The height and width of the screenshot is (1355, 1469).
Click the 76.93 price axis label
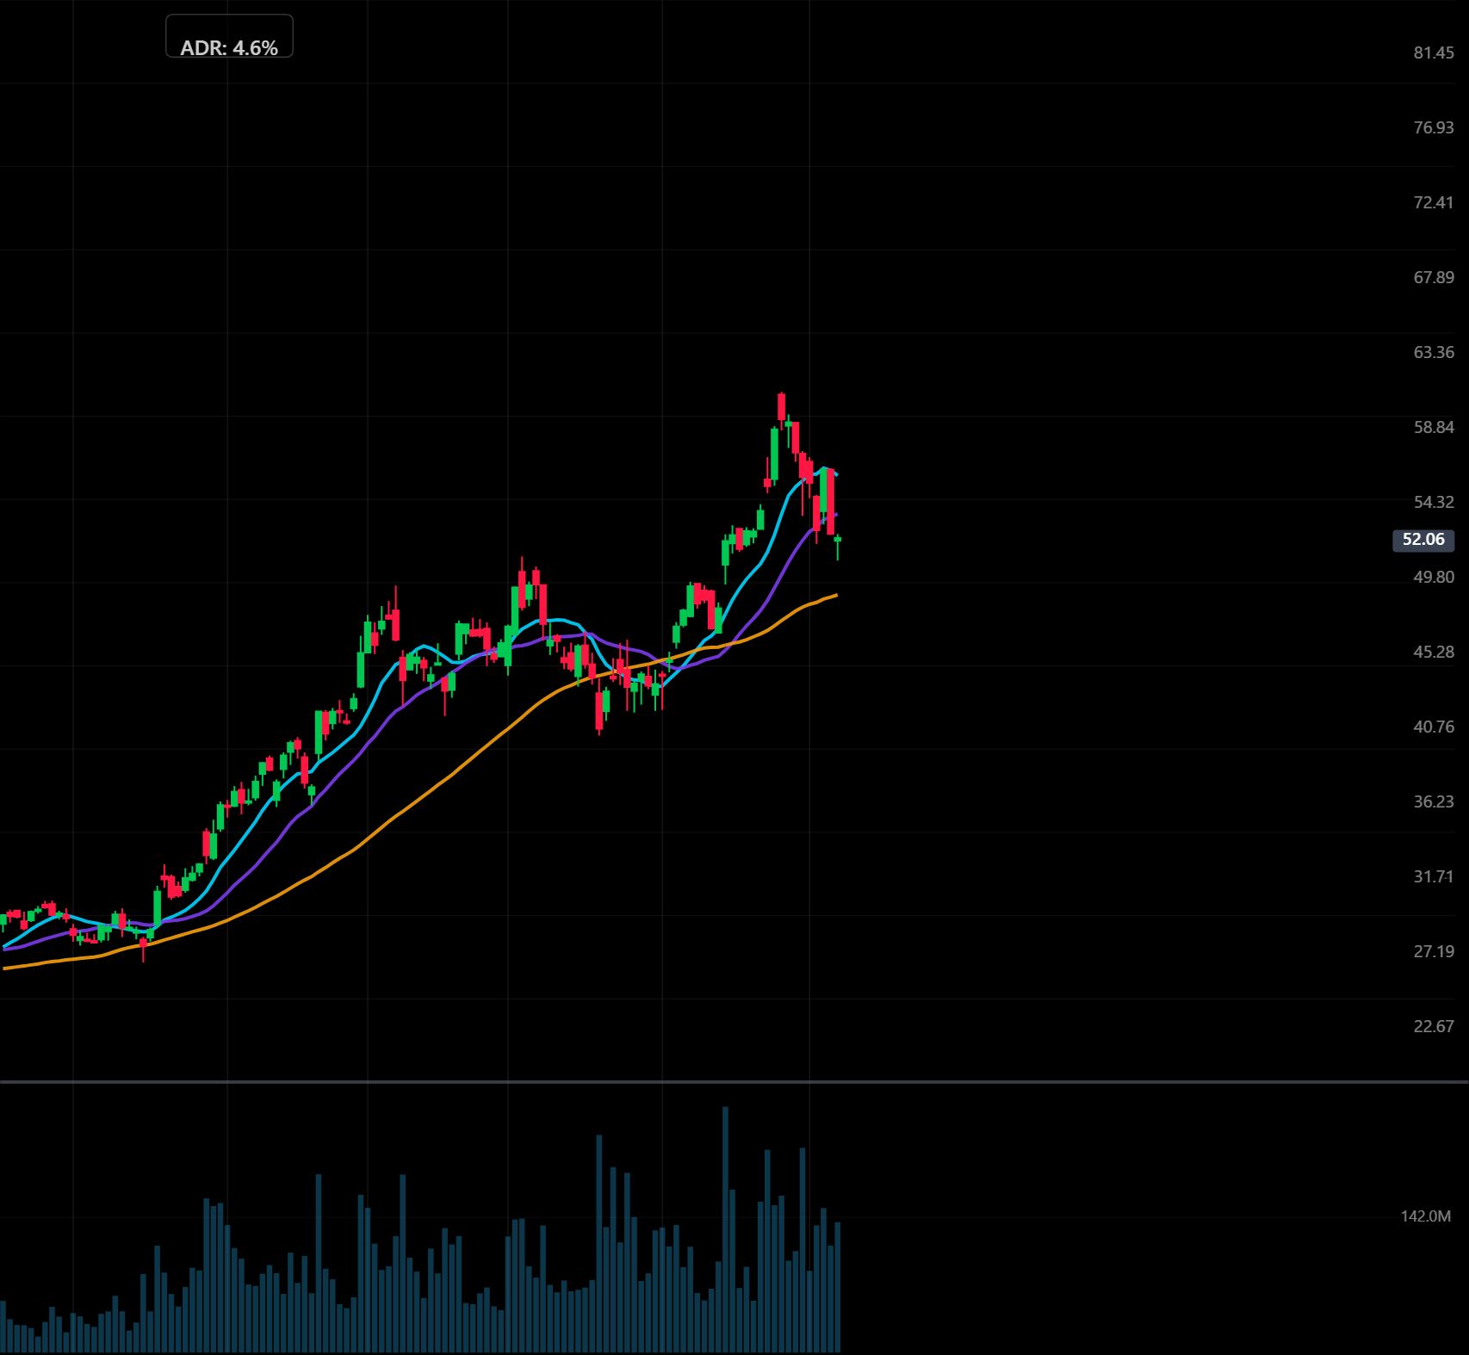(x=1433, y=127)
